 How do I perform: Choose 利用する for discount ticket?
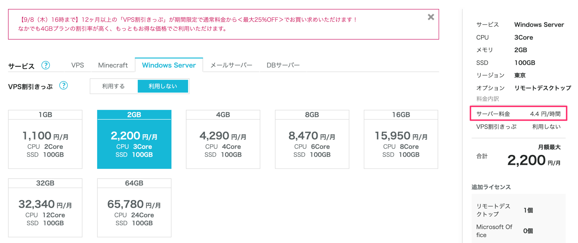pos(114,86)
